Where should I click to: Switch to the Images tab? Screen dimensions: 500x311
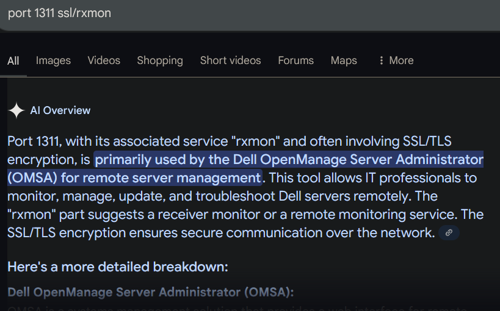tap(53, 60)
